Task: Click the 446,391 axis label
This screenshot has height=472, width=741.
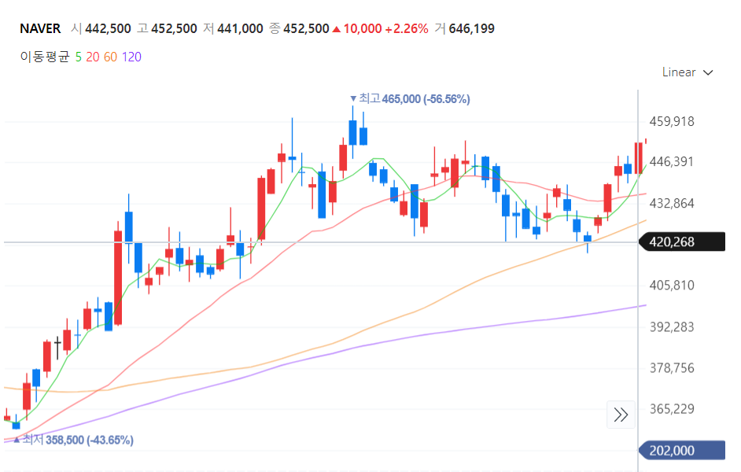Action: pos(672,161)
